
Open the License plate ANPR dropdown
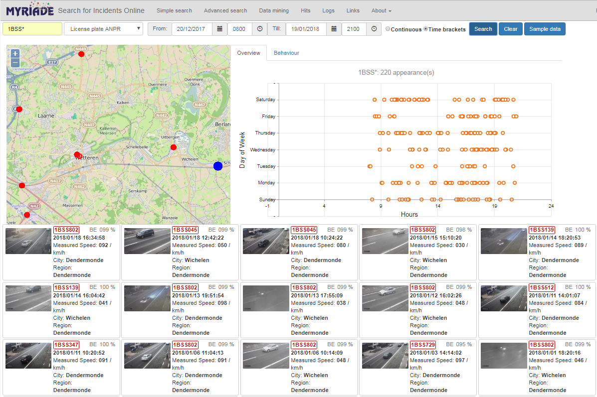[x=104, y=29]
